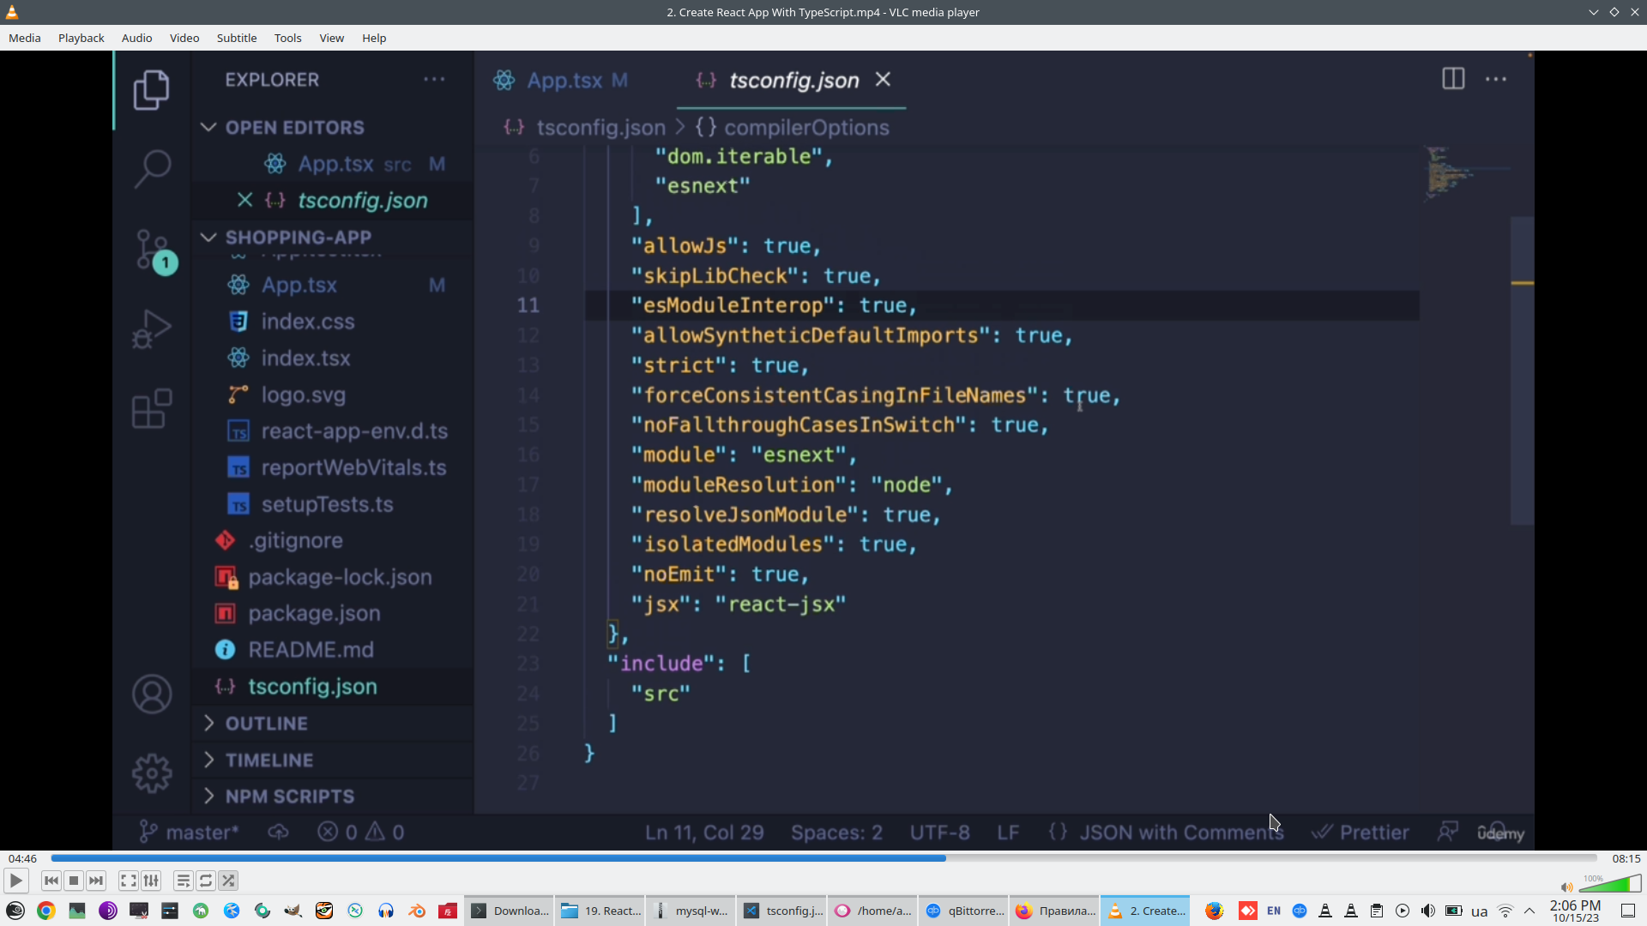Skip to next media in playlist
Viewport: 1647px width, 926px height.
pyautogui.click(x=96, y=881)
